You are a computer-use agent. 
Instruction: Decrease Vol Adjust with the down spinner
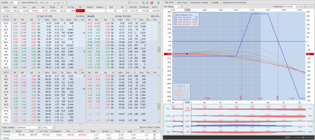click(x=181, y=7)
